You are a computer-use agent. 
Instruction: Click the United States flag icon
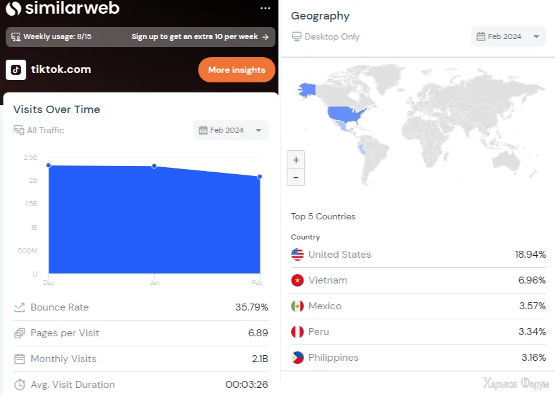pos(297,255)
